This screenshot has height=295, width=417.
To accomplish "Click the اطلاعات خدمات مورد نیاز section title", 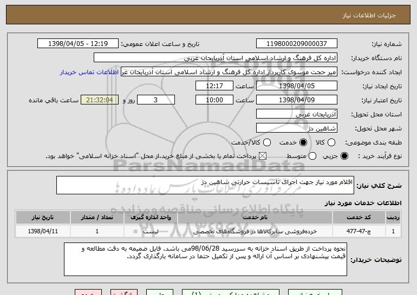I will tap(363, 203).
